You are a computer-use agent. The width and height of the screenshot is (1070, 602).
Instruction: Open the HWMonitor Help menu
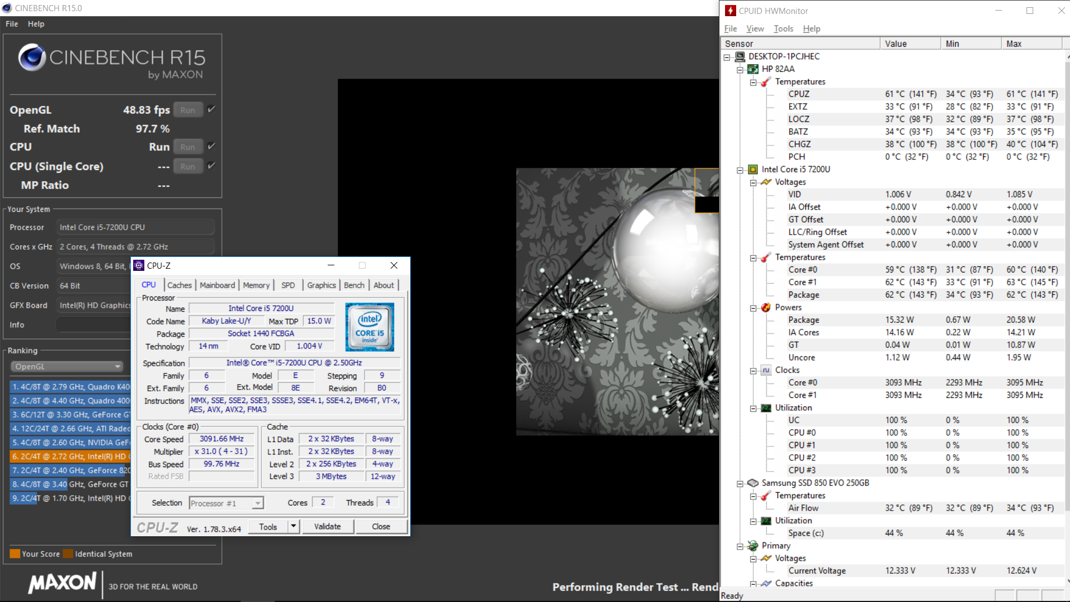811,28
